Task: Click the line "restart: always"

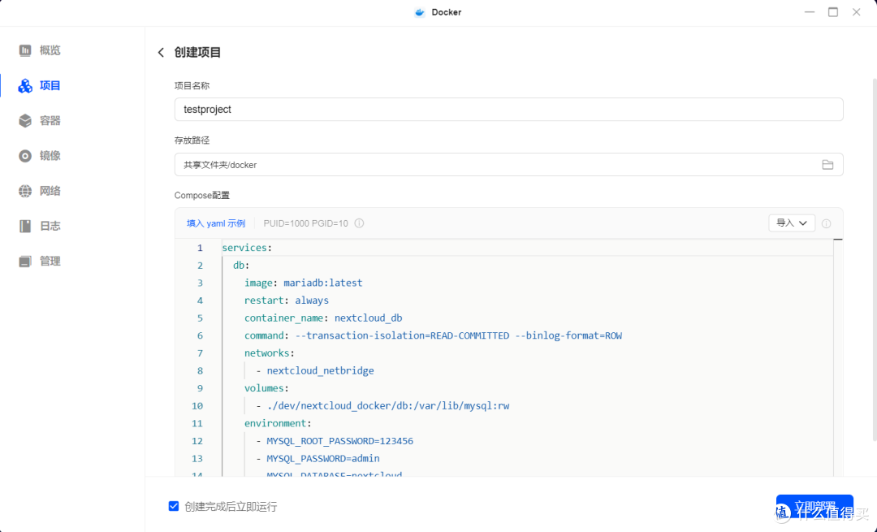Action: (287, 301)
